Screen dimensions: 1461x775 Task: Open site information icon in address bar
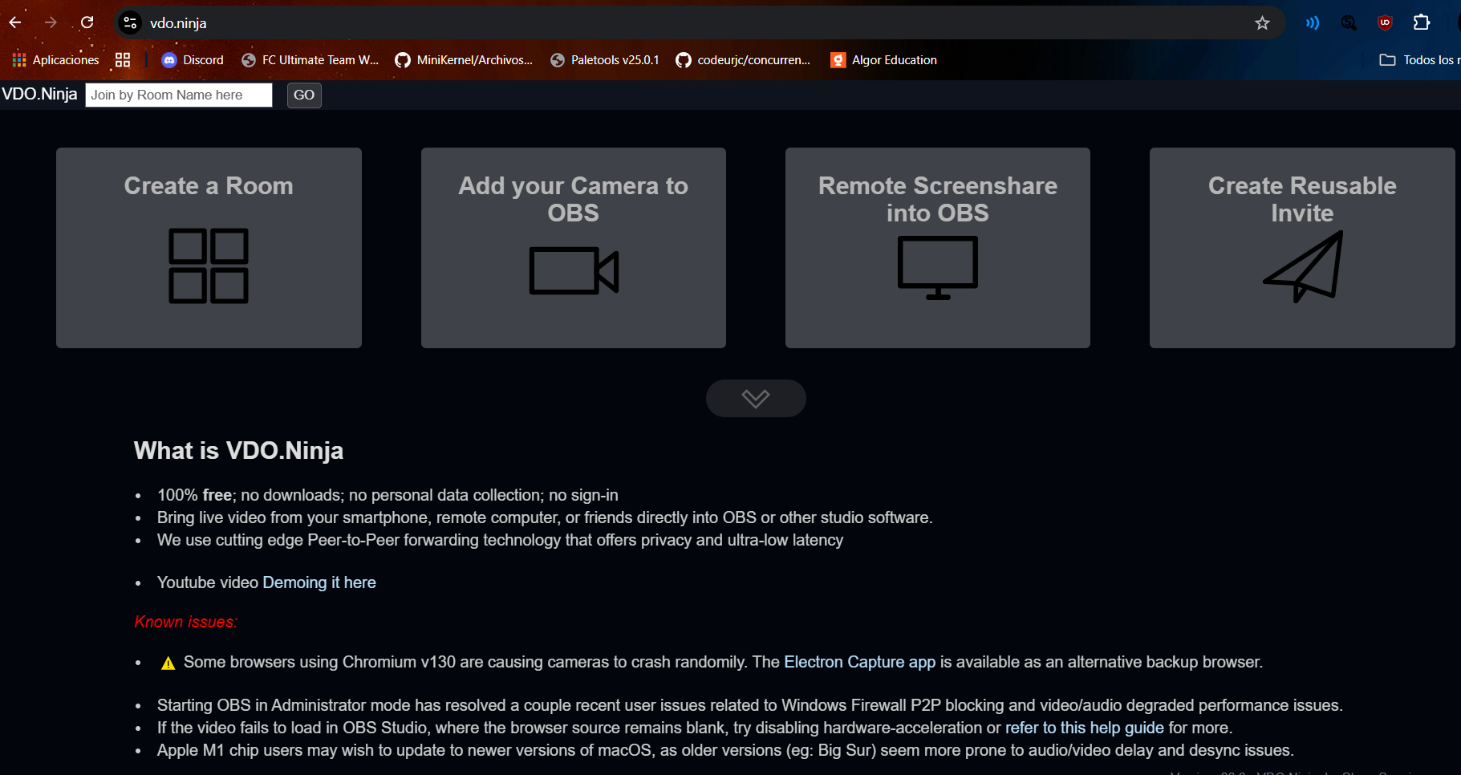(x=130, y=23)
